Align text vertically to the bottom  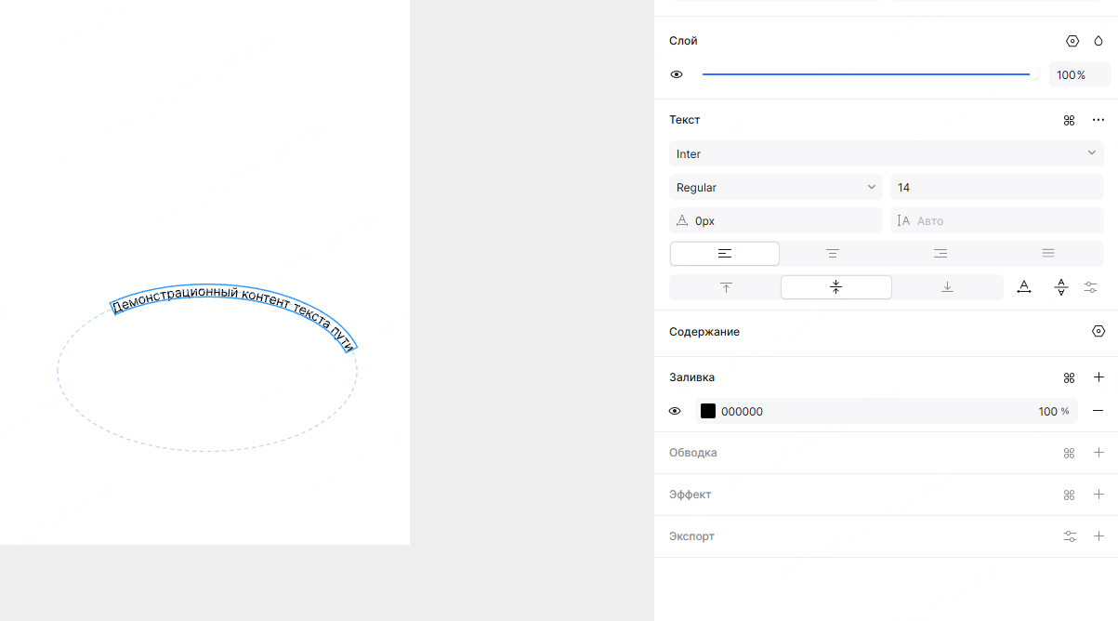coord(947,287)
